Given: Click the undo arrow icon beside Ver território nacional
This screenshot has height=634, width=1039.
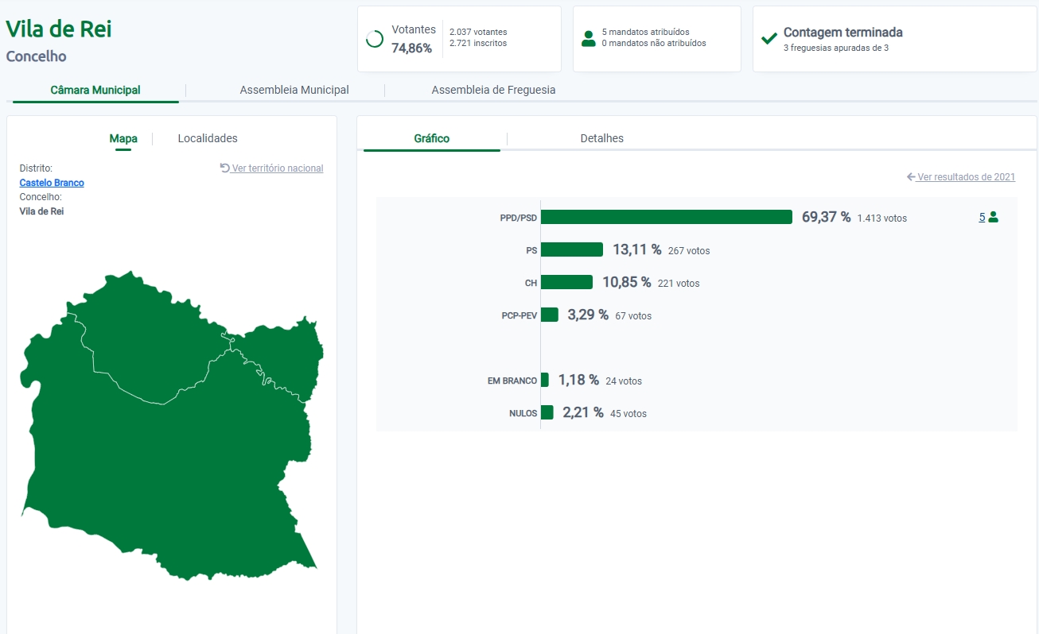Looking at the screenshot, I should [225, 168].
